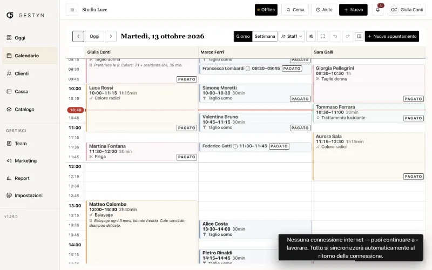
Task: Go to previous day arrow
Action: 78,36
